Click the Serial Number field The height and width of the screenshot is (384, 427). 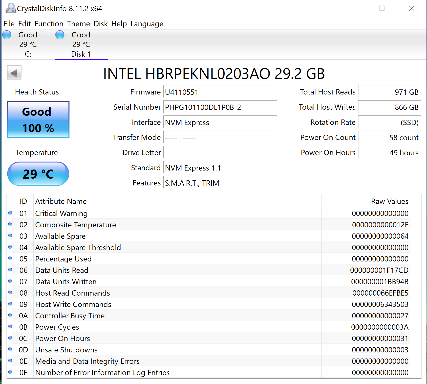(x=220, y=107)
